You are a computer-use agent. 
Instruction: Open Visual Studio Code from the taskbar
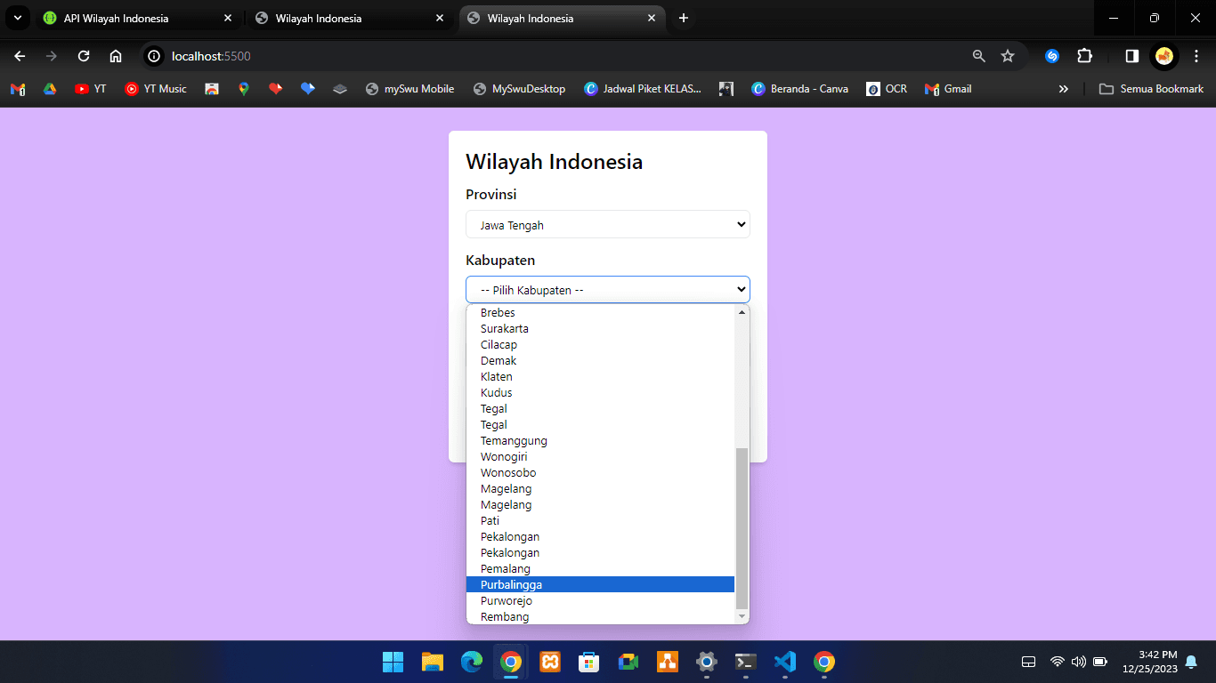tap(784, 662)
